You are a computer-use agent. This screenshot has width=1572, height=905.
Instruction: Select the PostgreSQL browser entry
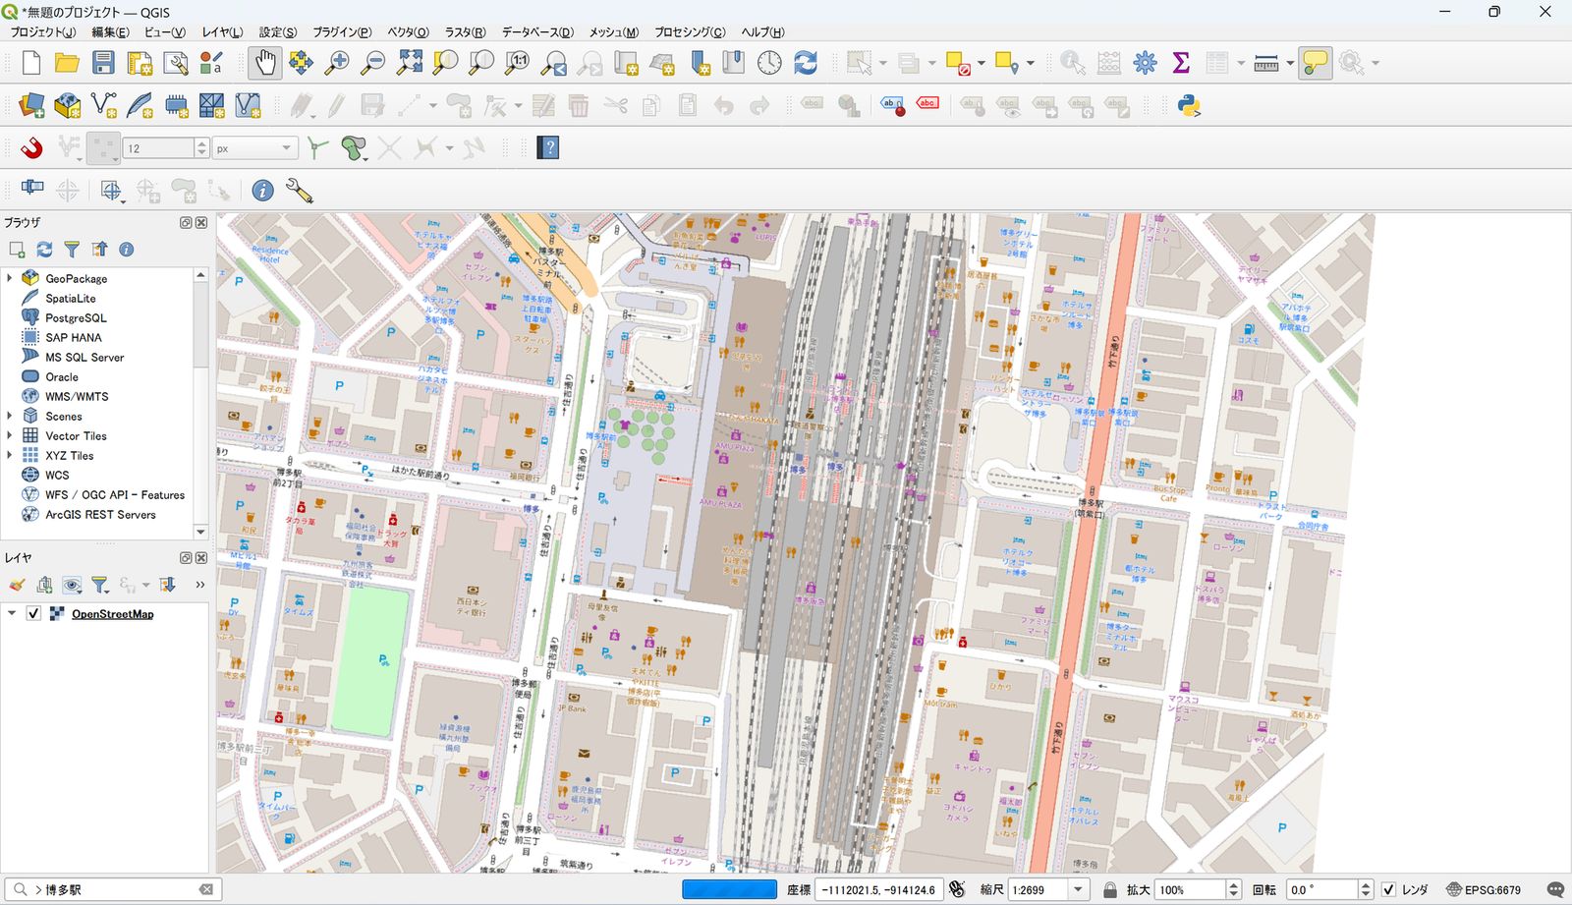click(77, 317)
